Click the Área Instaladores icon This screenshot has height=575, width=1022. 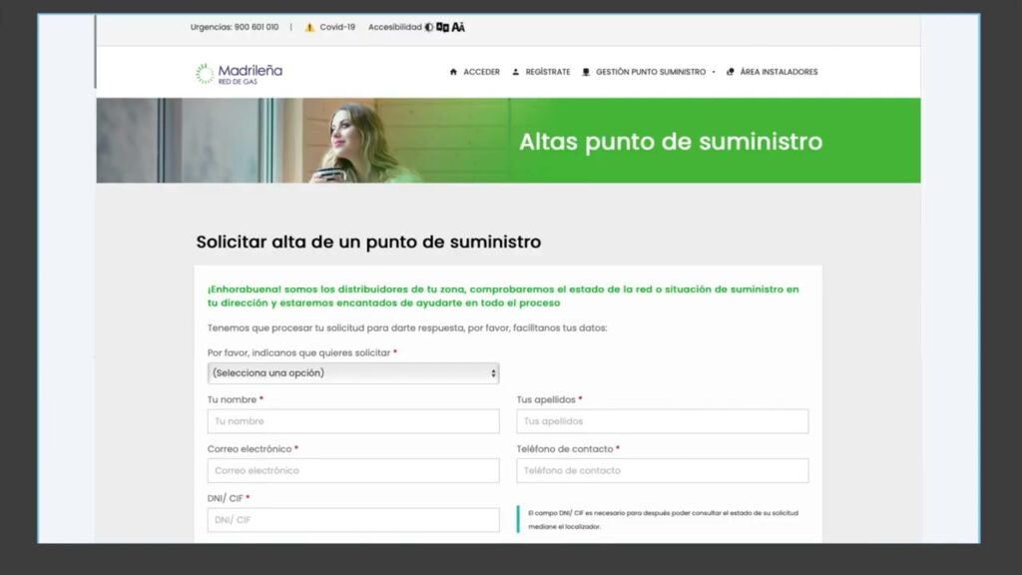pyautogui.click(x=731, y=72)
